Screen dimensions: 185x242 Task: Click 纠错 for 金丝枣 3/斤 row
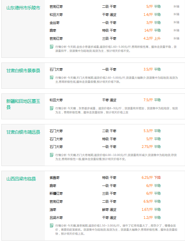(x=176, y=23)
